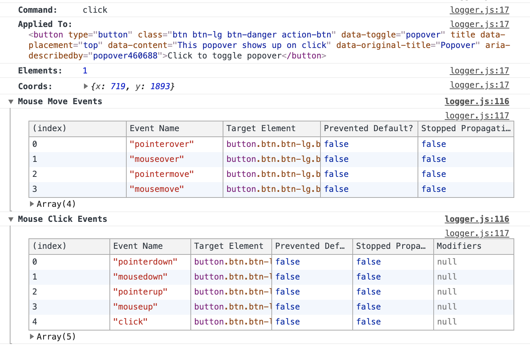Image resolution: width=530 pixels, height=347 pixels.
Task: Click the blue Elements count value 1
Action: pos(85,70)
